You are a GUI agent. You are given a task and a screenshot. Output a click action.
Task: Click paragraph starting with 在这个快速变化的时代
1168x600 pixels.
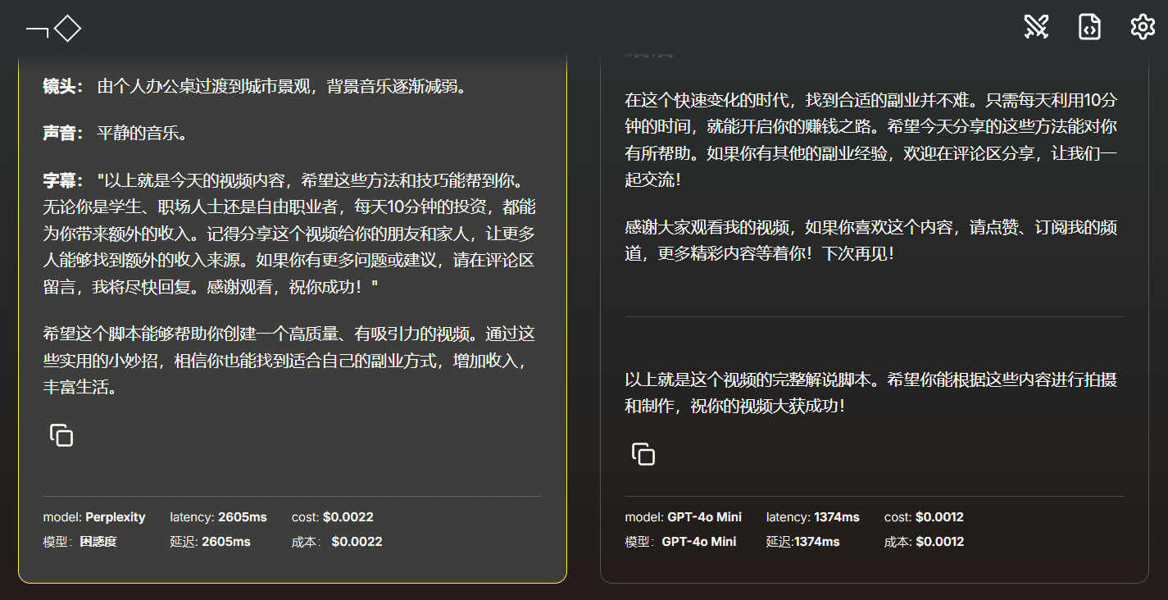click(x=870, y=139)
